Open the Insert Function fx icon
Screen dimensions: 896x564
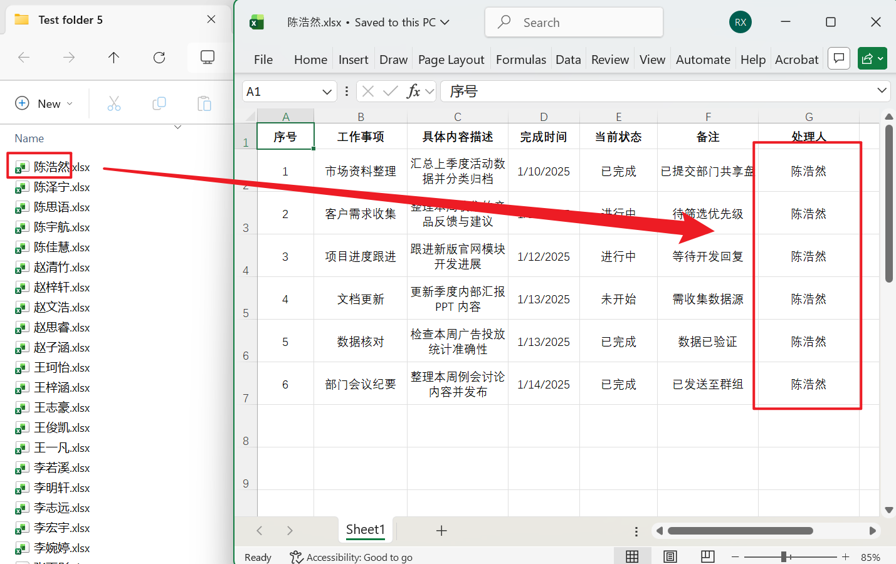pyautogui.click(x=414, y=91)
